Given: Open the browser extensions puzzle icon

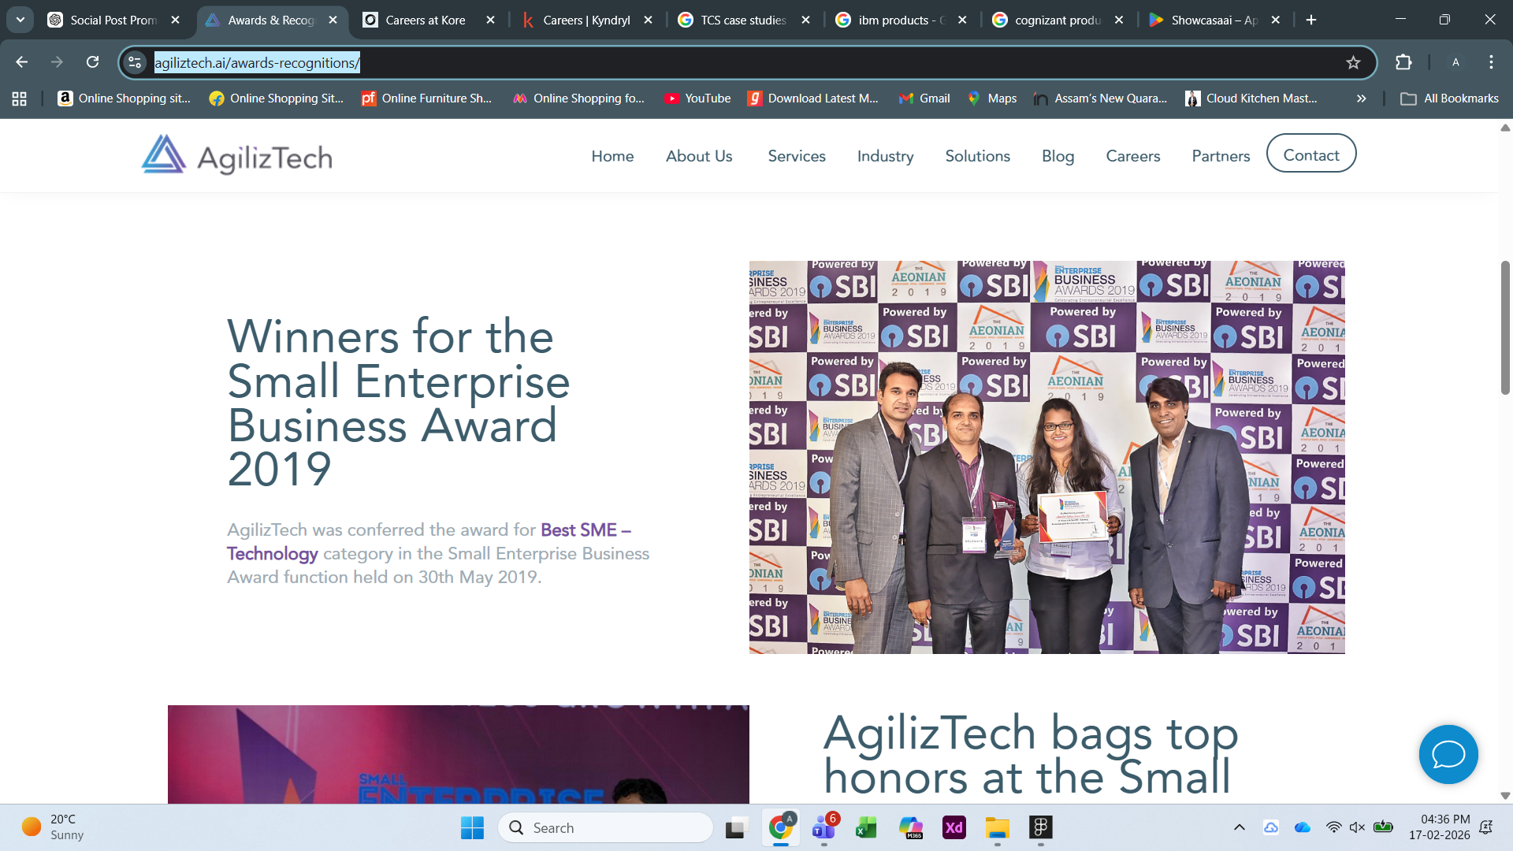Looking at the screenshot, I should point(1404,61).
